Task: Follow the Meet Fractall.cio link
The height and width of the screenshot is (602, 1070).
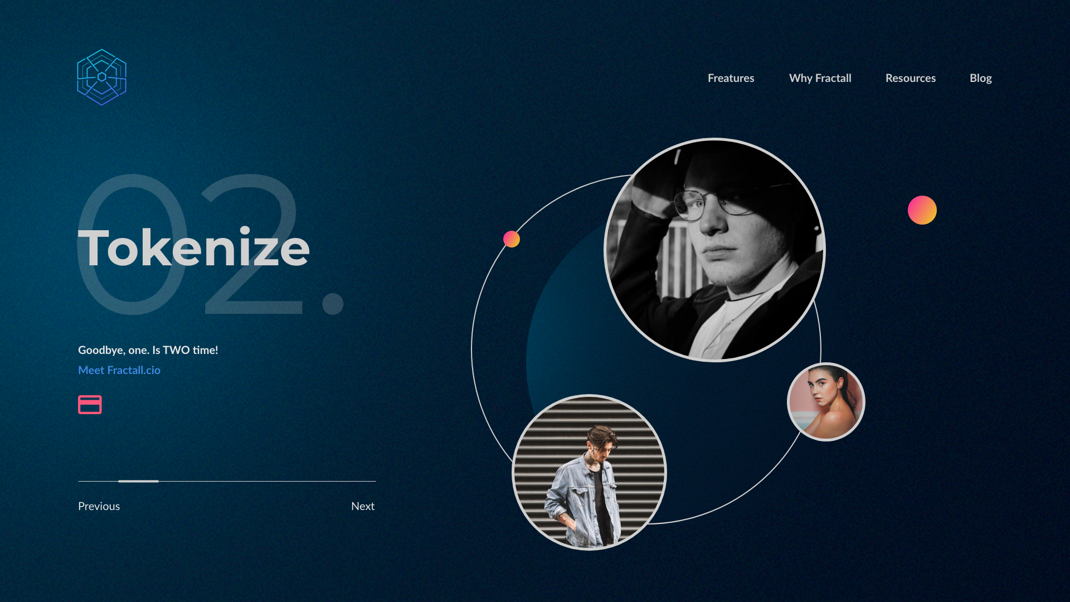Action: pyautogui.click(x=119, y=370)
